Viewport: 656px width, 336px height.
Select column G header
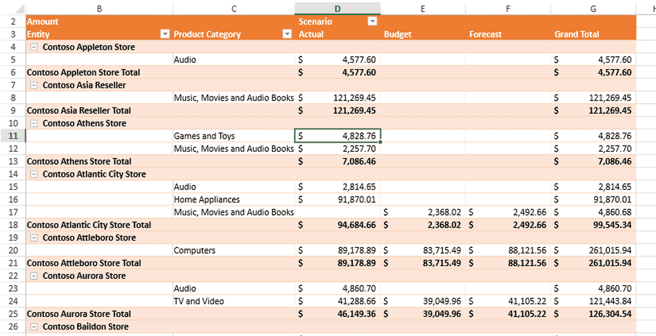pos(593,8)
